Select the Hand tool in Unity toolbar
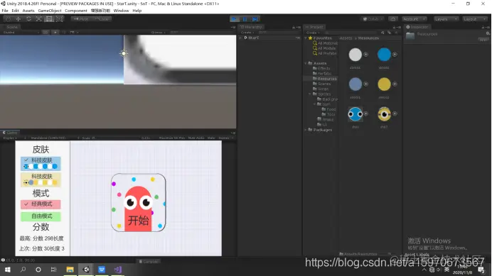The height and width of the screenshot is (276, 492). (x=8, y=19)
